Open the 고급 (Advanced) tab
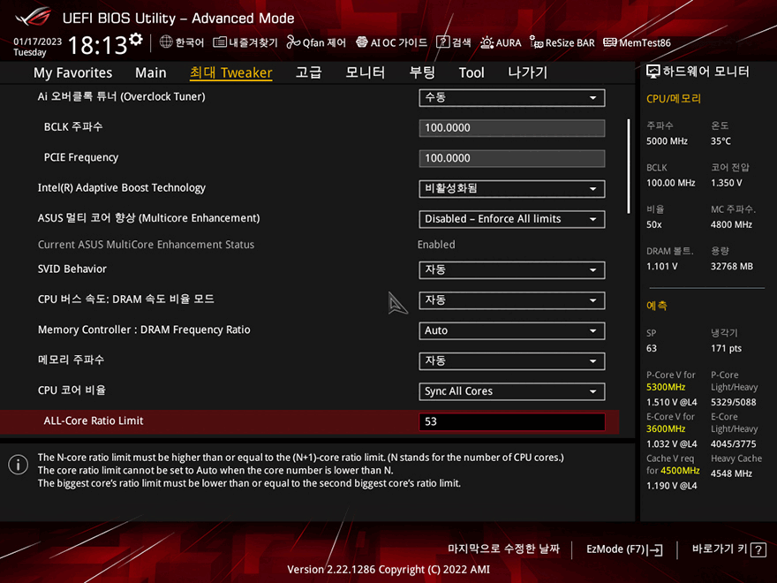This screenshot has width=777, height=583. [x=308, y=72]
